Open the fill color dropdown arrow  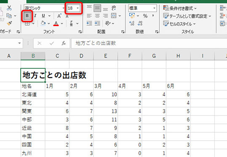tap(49, 24)
